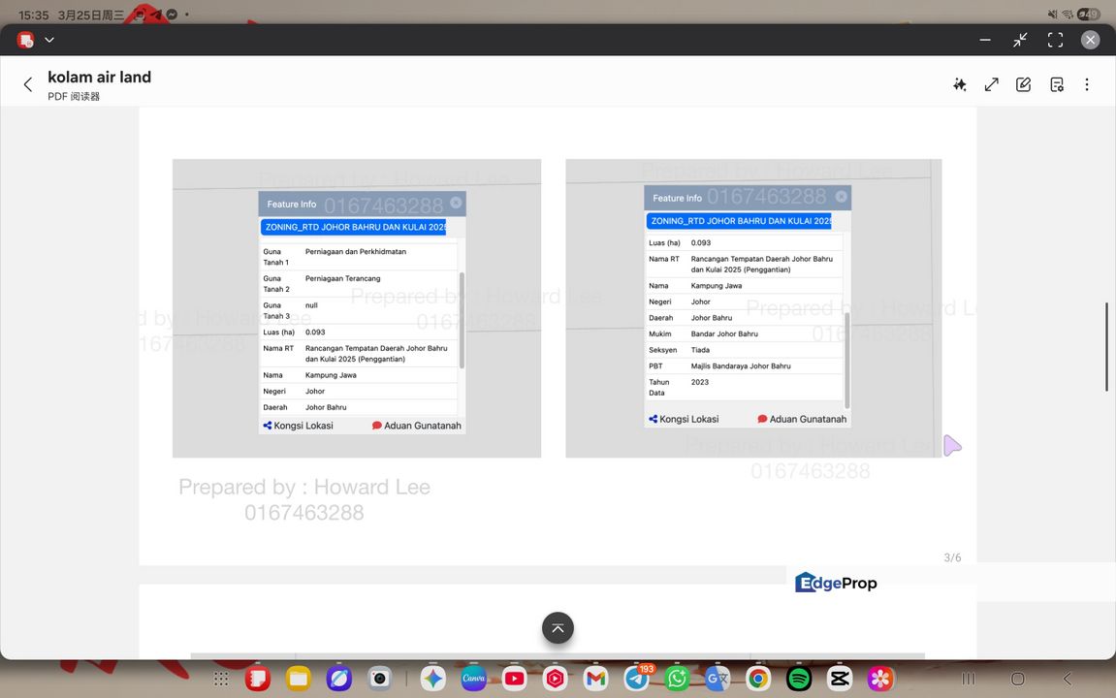Tap the recent apps navigation button
Viewport: 1116px width, 698px height.
968,679
